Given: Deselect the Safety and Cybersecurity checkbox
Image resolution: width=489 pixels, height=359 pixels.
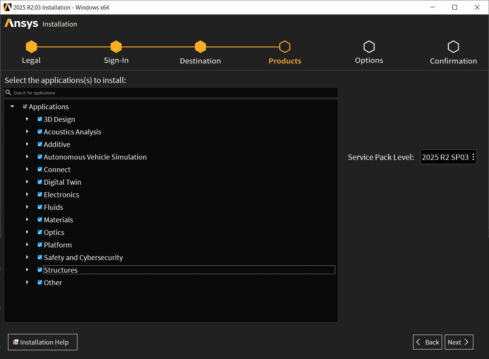Looking at the screenshot, I should tap(40, 257).
